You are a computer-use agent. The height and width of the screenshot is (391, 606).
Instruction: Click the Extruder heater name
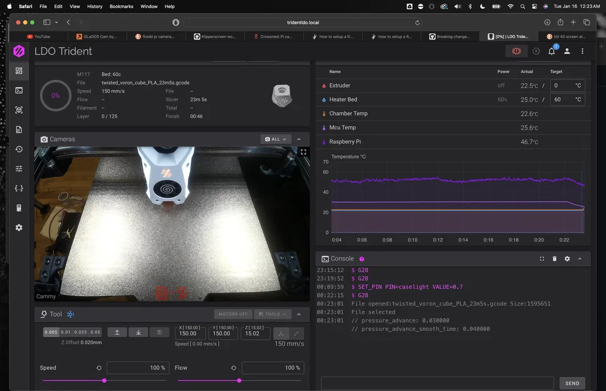click(339, 85)
